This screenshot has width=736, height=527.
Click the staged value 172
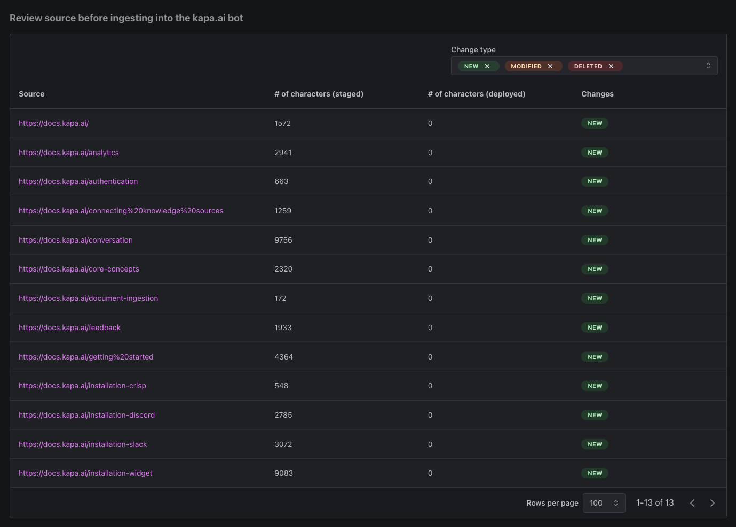[x=280, y=298]
